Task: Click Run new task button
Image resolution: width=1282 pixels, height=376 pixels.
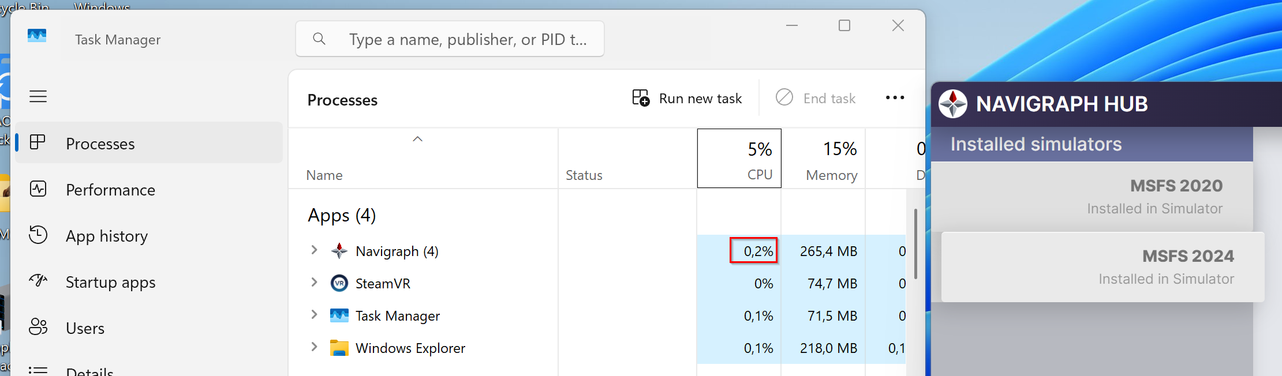Action: (x=687, y=98)
